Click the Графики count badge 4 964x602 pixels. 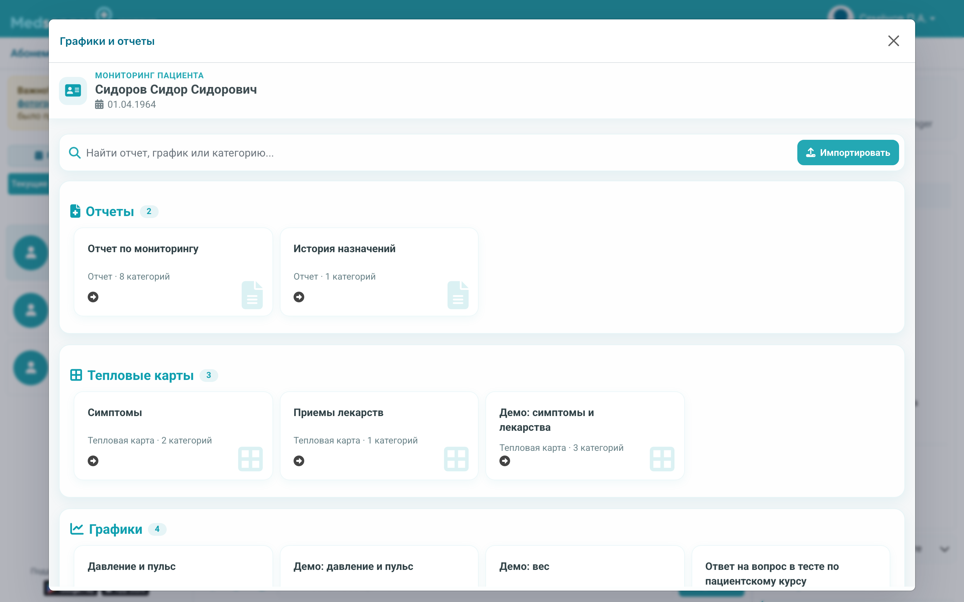(x=157, y=529)
